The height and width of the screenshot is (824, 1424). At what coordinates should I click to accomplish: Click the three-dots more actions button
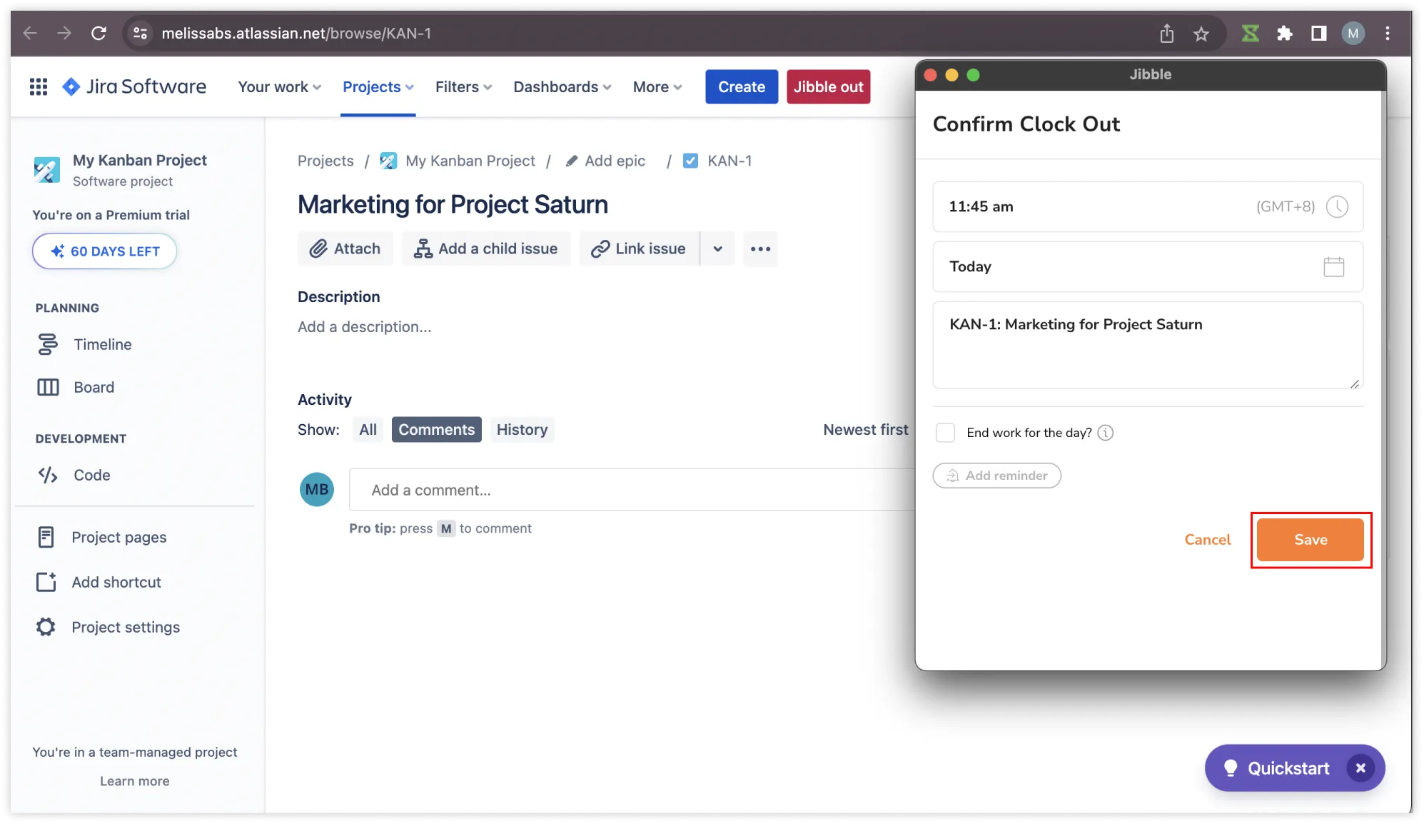pyautogui.click(x=760, y=248)
